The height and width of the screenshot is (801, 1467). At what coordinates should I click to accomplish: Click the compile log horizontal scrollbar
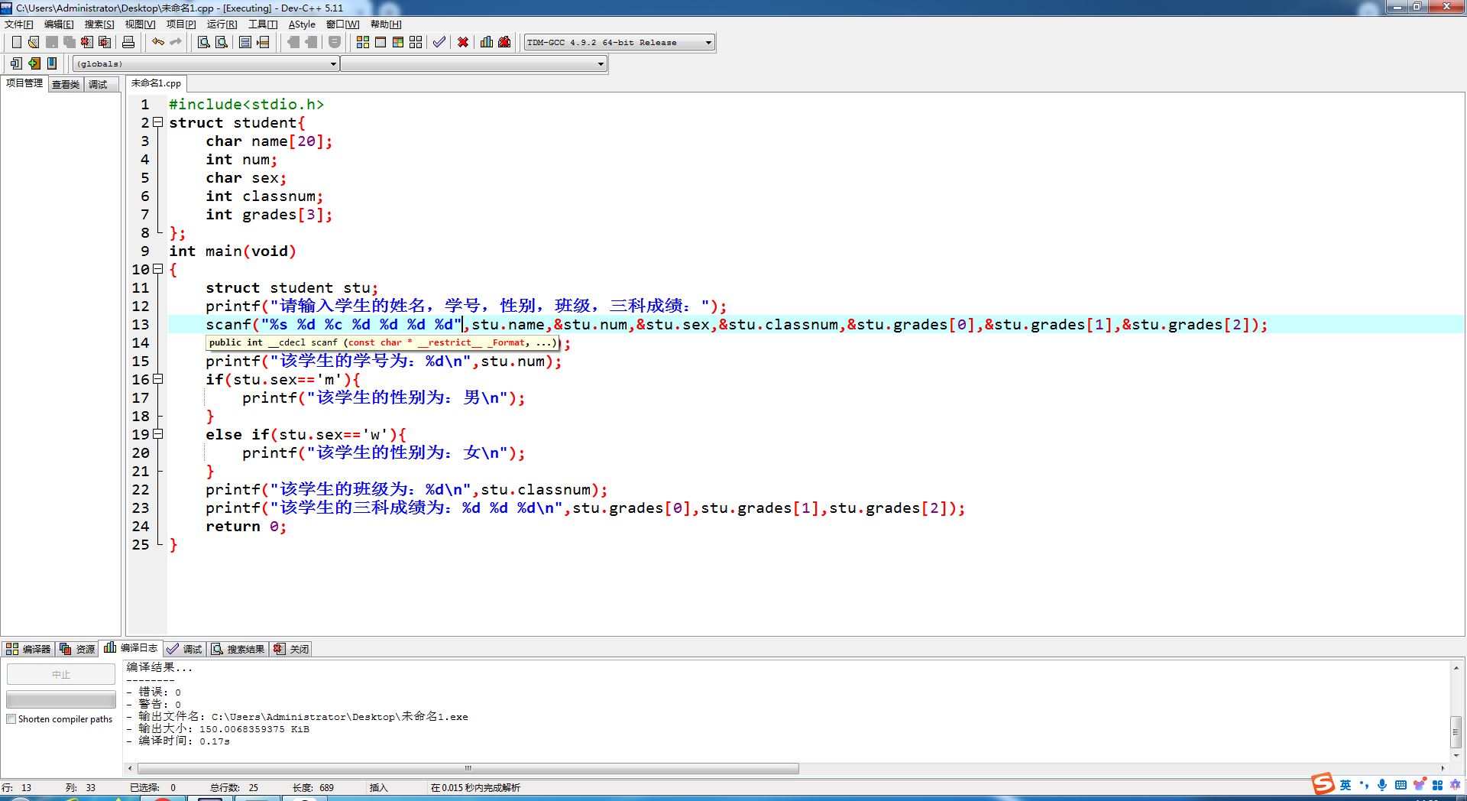(x=468, y=768)
